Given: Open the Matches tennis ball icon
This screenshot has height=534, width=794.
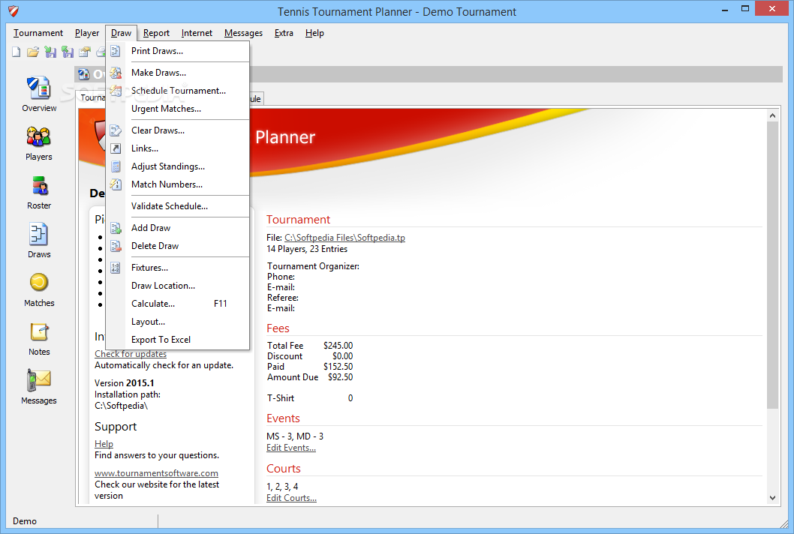Looking at the screenshot, I should pos(39,283).
